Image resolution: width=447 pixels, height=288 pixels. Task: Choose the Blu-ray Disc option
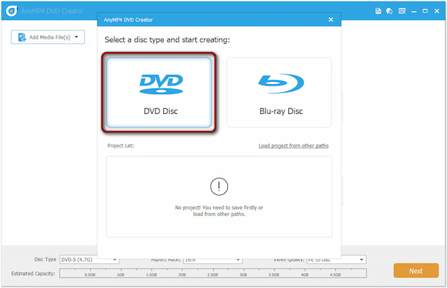coord(279,92)
